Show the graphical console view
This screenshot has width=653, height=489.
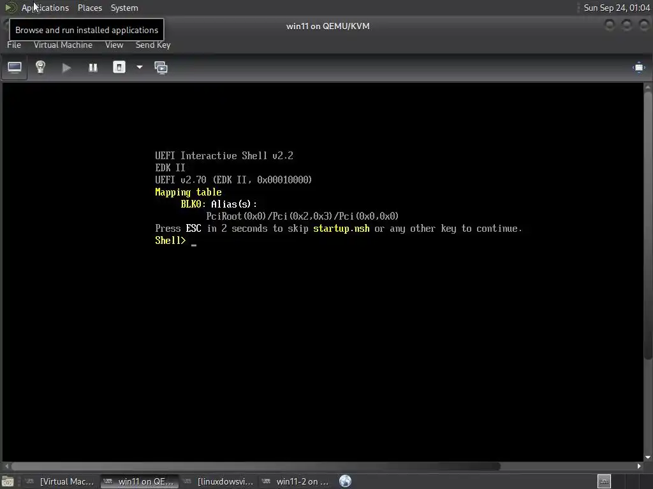[15, 67]
